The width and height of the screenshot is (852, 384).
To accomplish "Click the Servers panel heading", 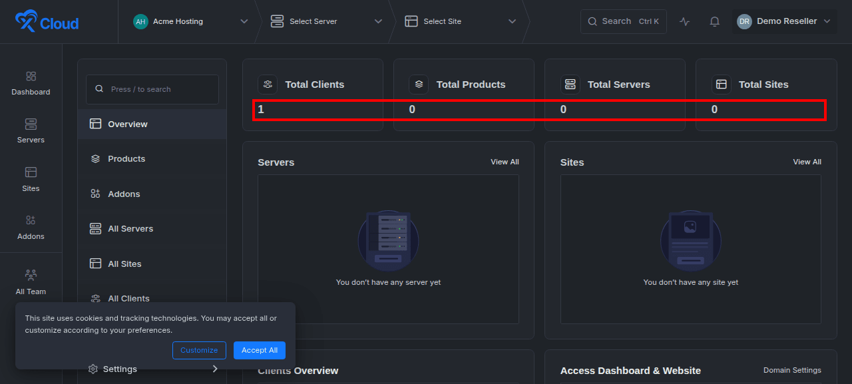I will [276, 162].
